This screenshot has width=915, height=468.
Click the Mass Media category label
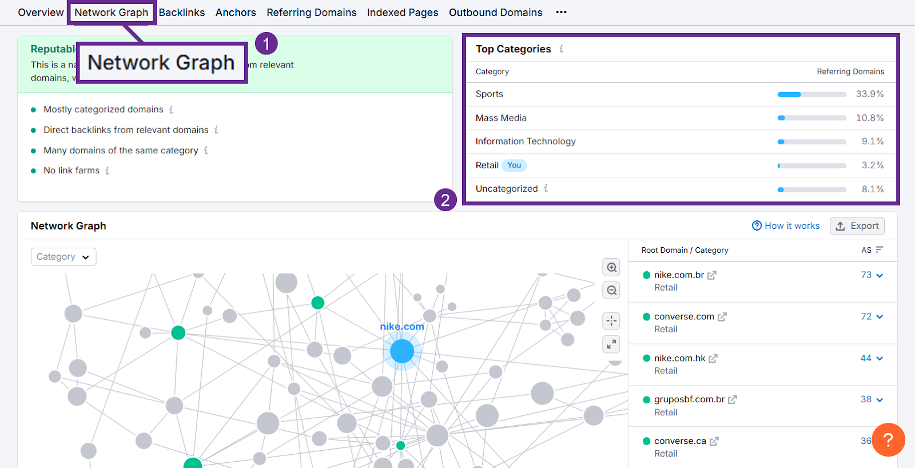(501, 118)
